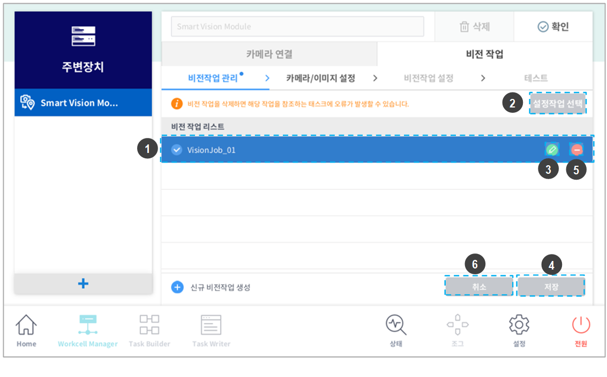Switch to the 카메라 연결 tab

pyautogui.click(x=269, y=54)
